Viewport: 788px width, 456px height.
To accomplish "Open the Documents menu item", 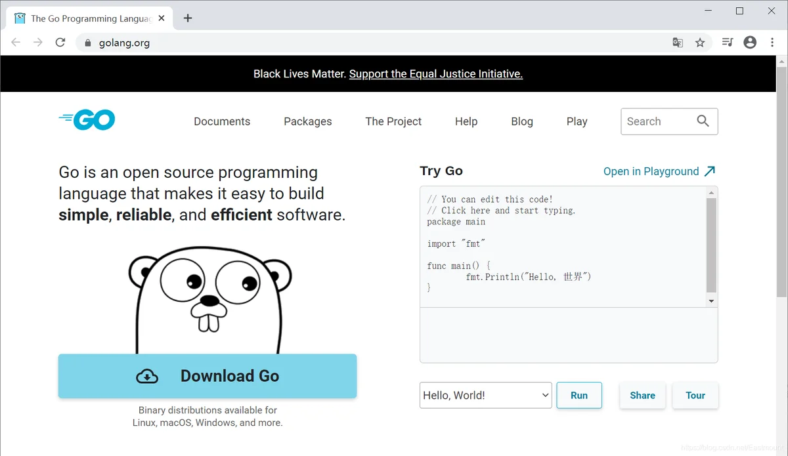I will [x=222, y=121].
